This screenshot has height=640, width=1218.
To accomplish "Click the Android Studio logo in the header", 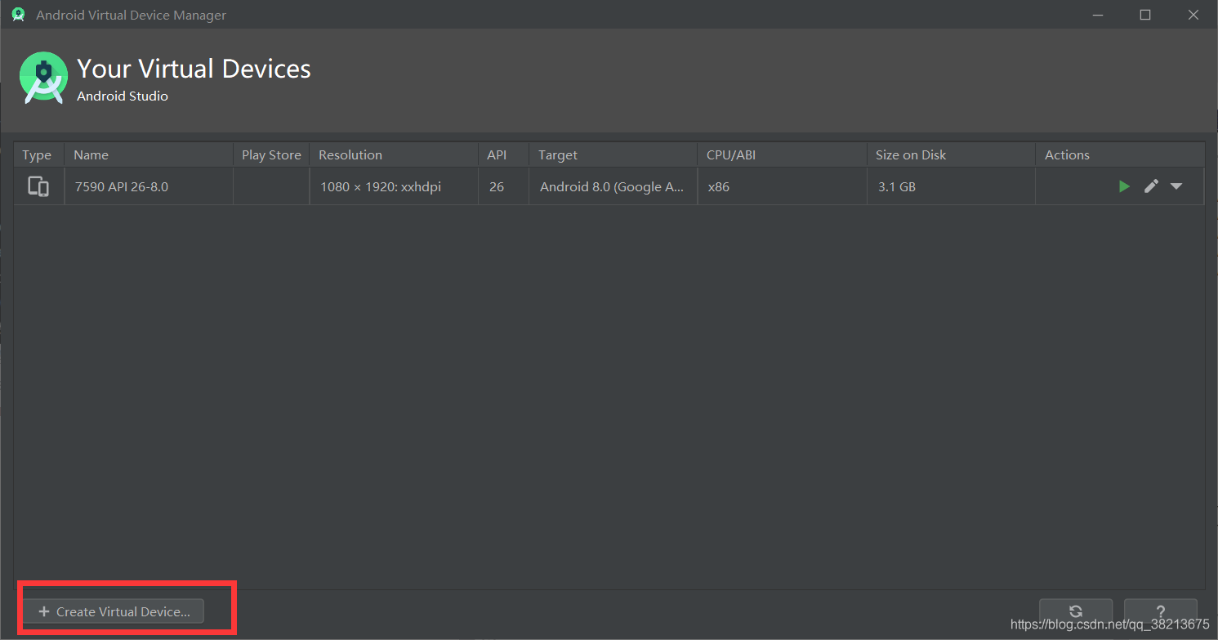I will pos(42,78).
